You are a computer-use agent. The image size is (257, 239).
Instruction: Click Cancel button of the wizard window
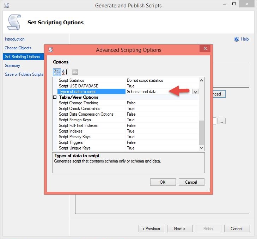pos(237,229)
